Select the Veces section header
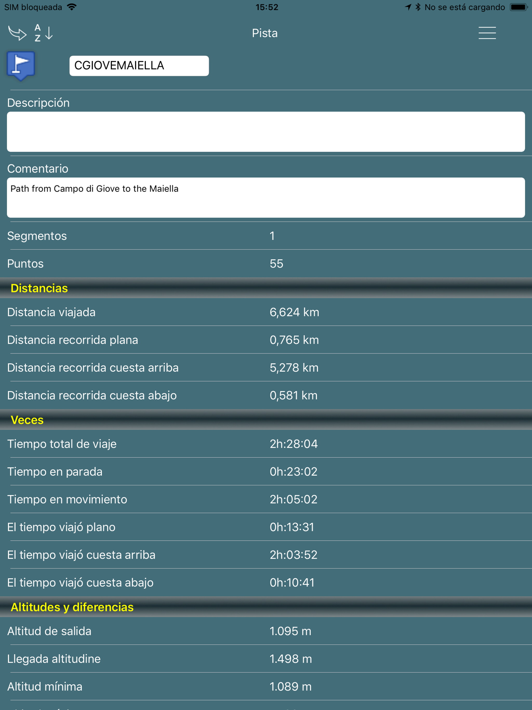Screen dimensions: 532x710 27,420
